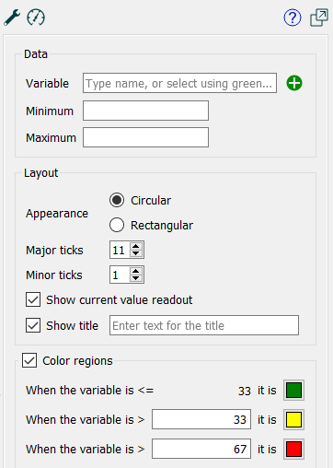This screenshot has height=468, width=333.
Task: Open the wrench settings tab
Action: (12, 18)
